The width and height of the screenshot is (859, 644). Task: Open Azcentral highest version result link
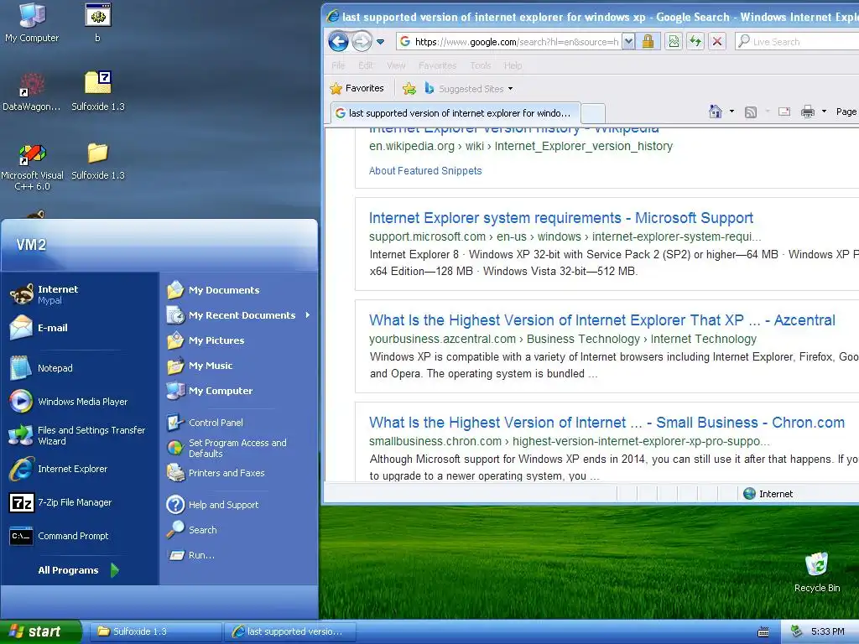601,320
